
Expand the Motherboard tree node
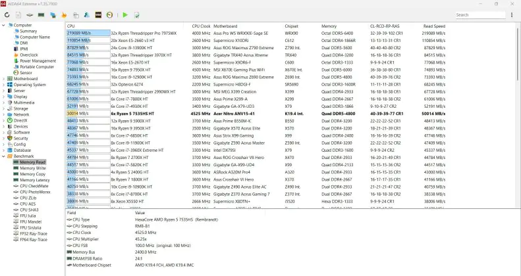(x=3, y=79)
